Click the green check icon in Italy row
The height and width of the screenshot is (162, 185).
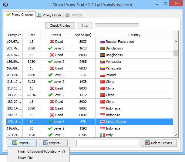(50, 135)
